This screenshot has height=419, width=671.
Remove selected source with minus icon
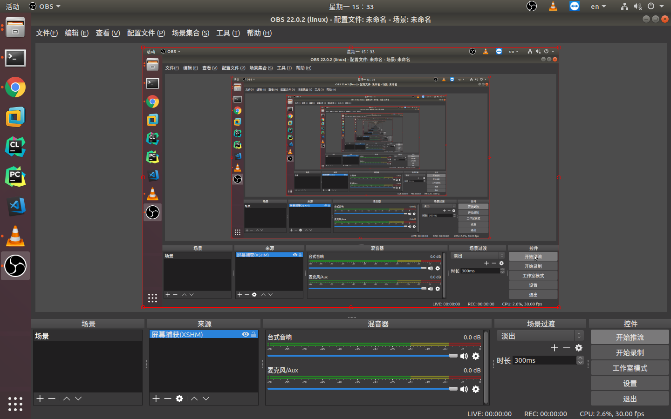167,399
